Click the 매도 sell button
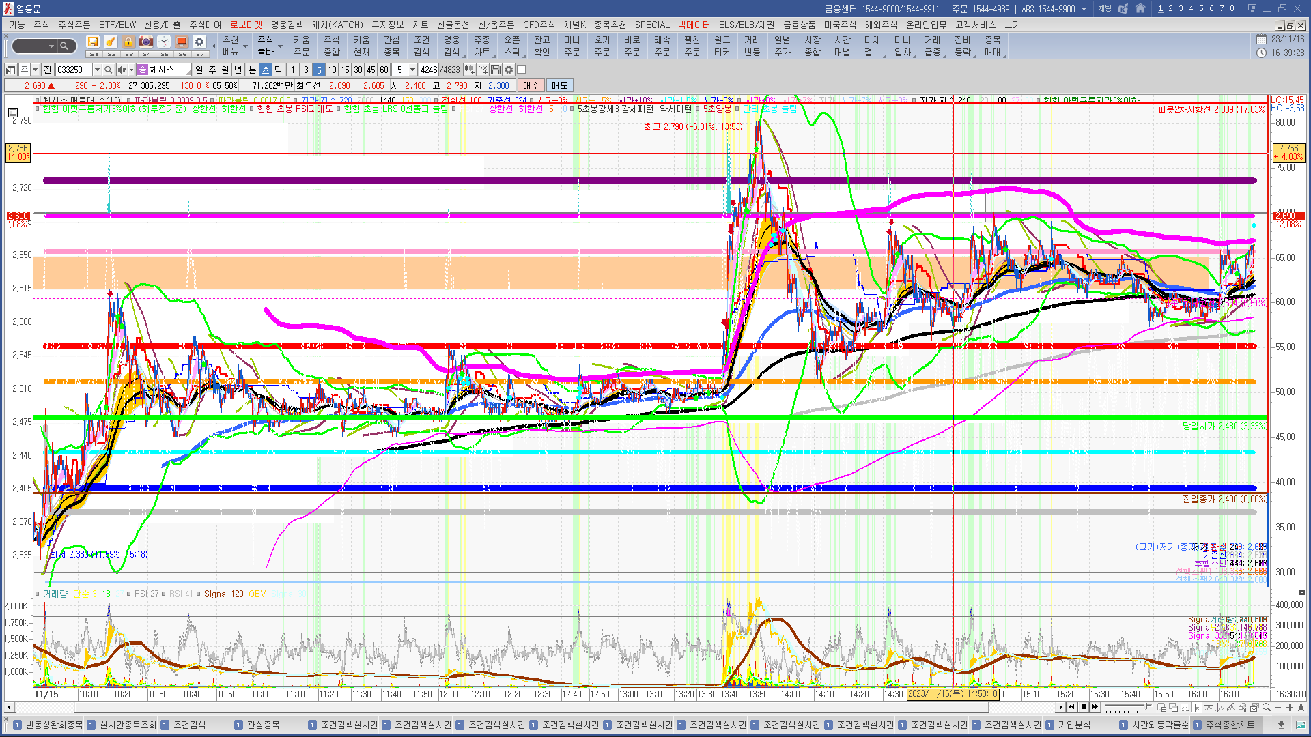The image size is (1311, 737). [x=559, y=85]
